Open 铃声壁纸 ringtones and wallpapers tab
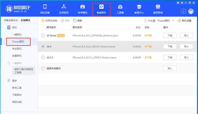 pos(83,9)
